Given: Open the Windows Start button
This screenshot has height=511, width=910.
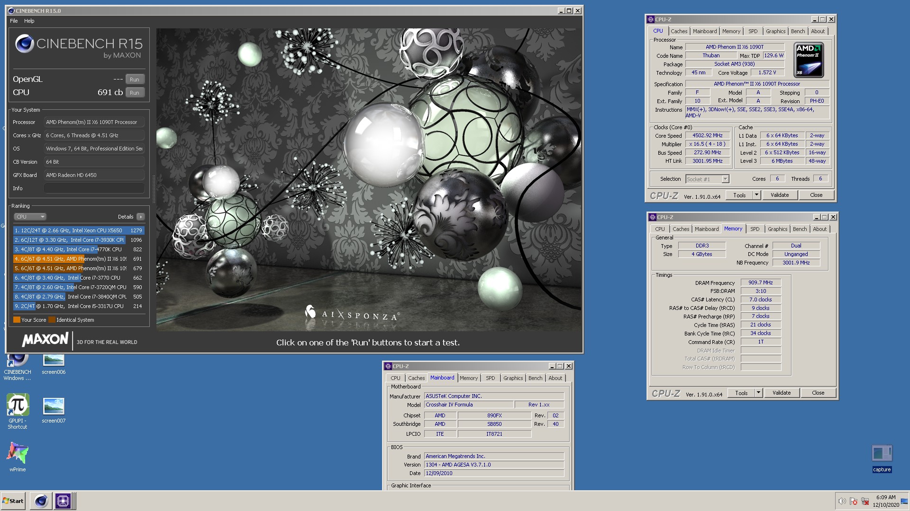Looking at the screenshot, I should [x=13, y=501].
